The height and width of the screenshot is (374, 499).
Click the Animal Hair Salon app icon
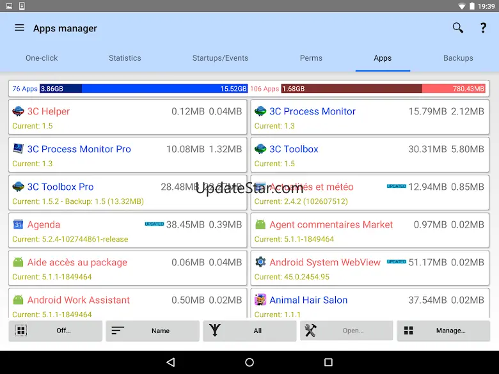pos(260,300)
